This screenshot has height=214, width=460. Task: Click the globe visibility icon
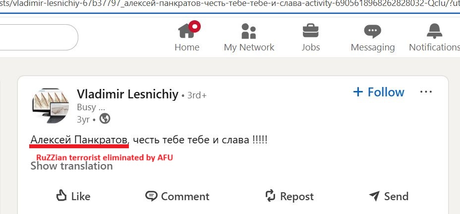105,119
